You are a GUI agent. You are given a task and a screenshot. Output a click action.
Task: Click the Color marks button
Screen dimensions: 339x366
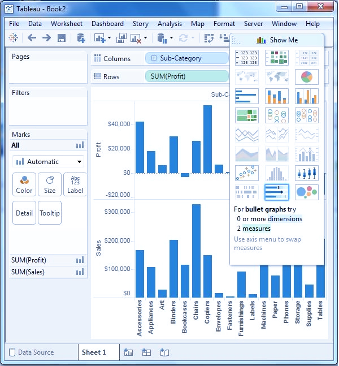point(24,184)
